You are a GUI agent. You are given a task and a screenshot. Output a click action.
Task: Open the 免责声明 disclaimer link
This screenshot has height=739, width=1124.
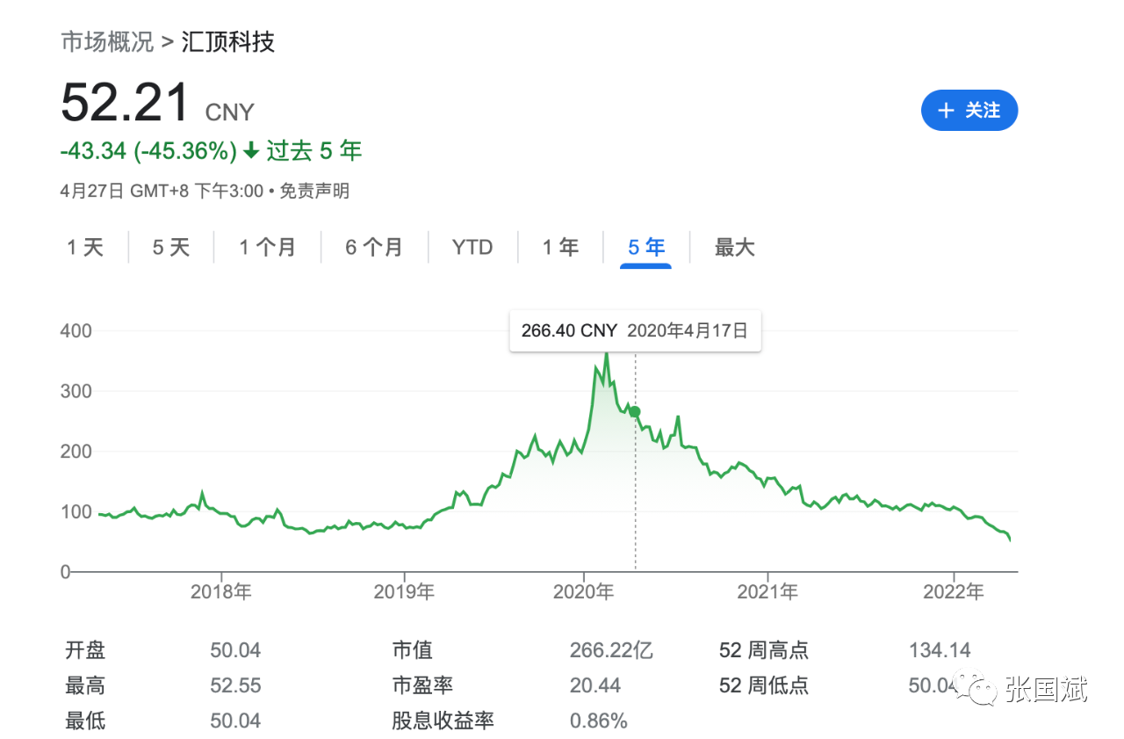314,191
